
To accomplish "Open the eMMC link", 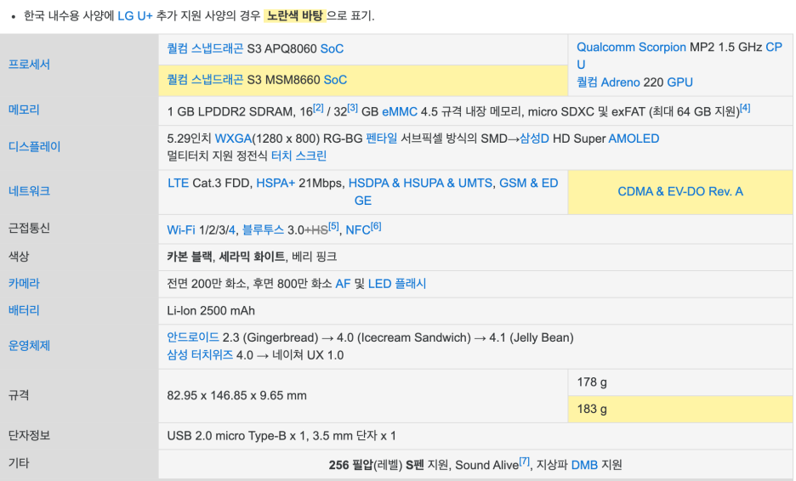I will coord(400,111).
